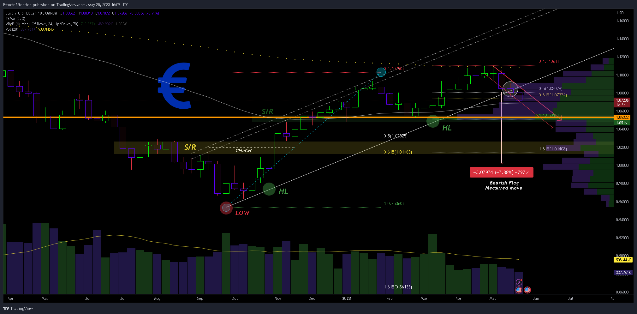Select the blue Euro symbol drawing
Screen dimensions: 637x314
point(175,86)
